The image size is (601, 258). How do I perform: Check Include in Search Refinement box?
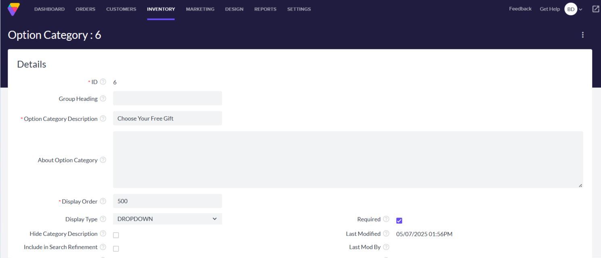click(x=116, y=248)
